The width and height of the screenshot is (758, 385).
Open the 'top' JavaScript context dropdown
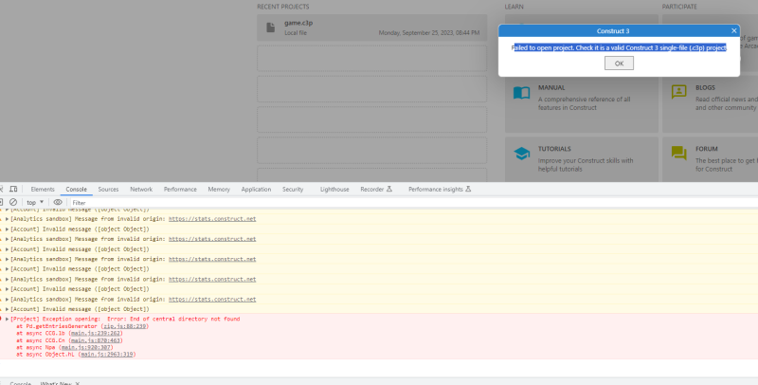click(35, 202)
